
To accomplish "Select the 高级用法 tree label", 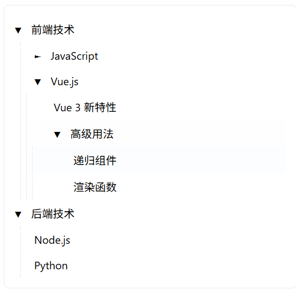I will coord(92,134).
